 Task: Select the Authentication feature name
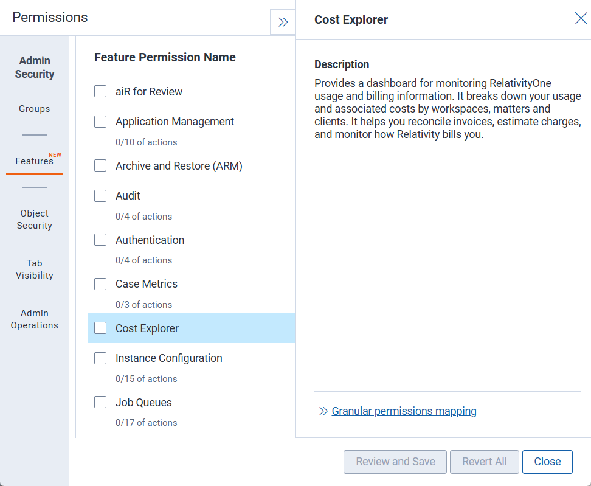point(150,240)
